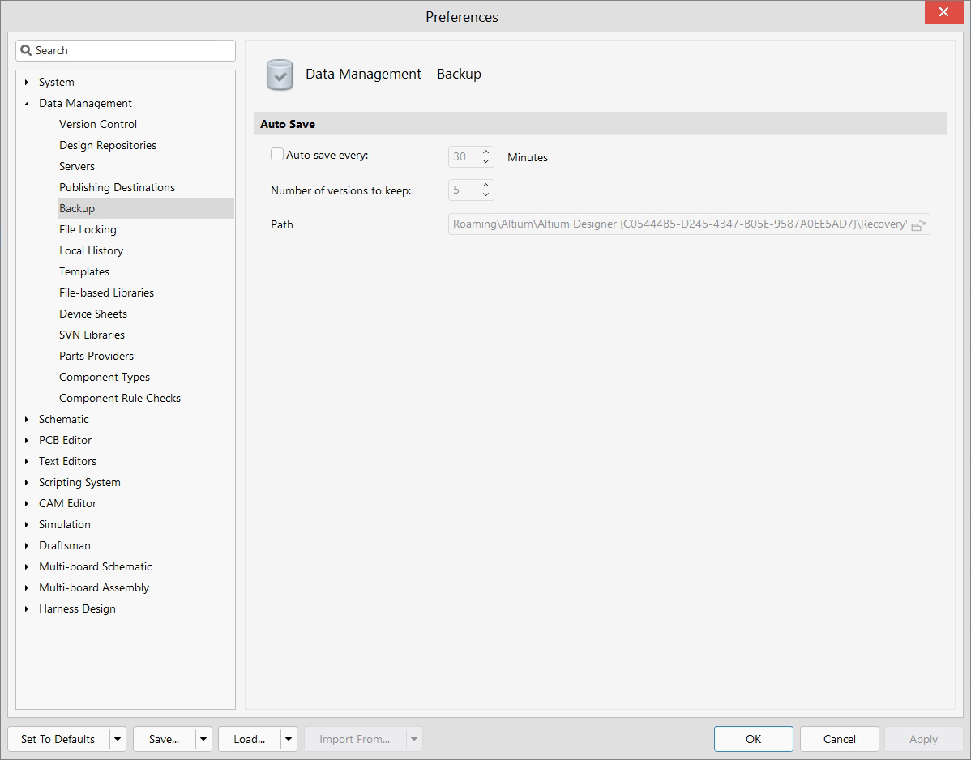Expand the Draftsman node

click(26, 545)
